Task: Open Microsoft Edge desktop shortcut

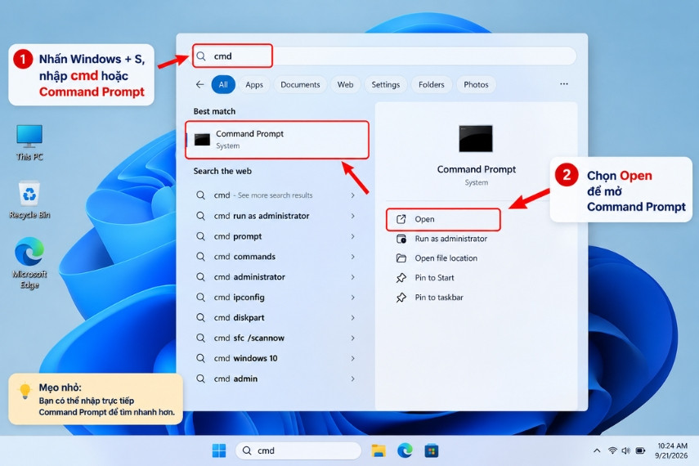Action: coord(29,262)
